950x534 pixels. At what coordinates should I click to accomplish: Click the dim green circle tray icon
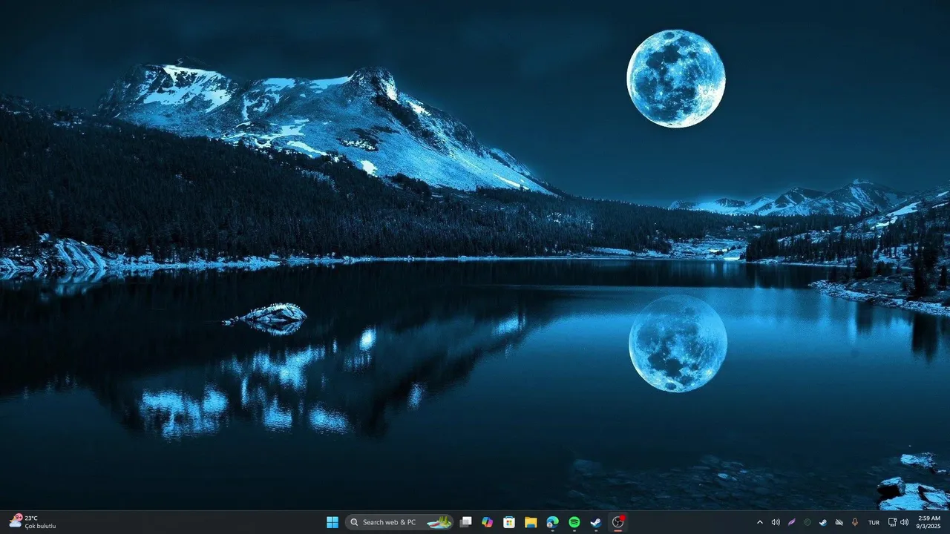[x=807, y=522]
